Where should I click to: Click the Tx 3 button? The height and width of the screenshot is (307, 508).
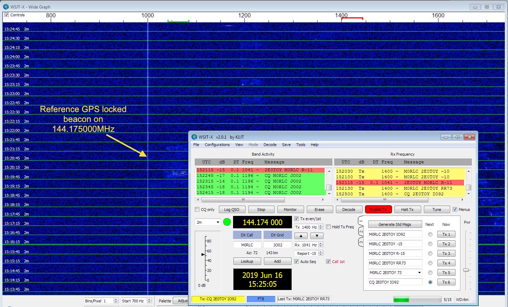(x=446, y=253)
